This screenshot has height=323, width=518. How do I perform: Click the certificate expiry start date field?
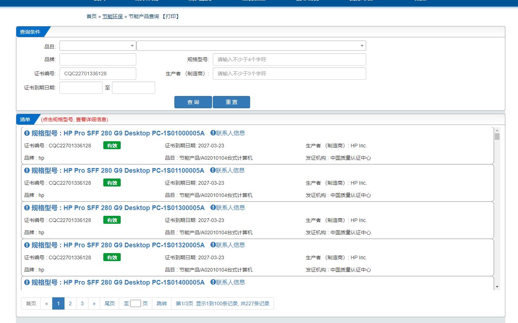click(x=81, y=88)
